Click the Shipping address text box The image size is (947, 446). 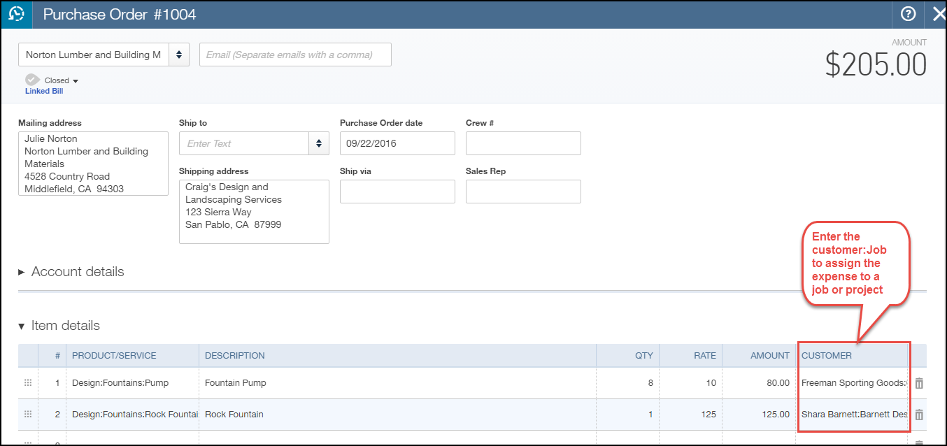coord(254,212)
